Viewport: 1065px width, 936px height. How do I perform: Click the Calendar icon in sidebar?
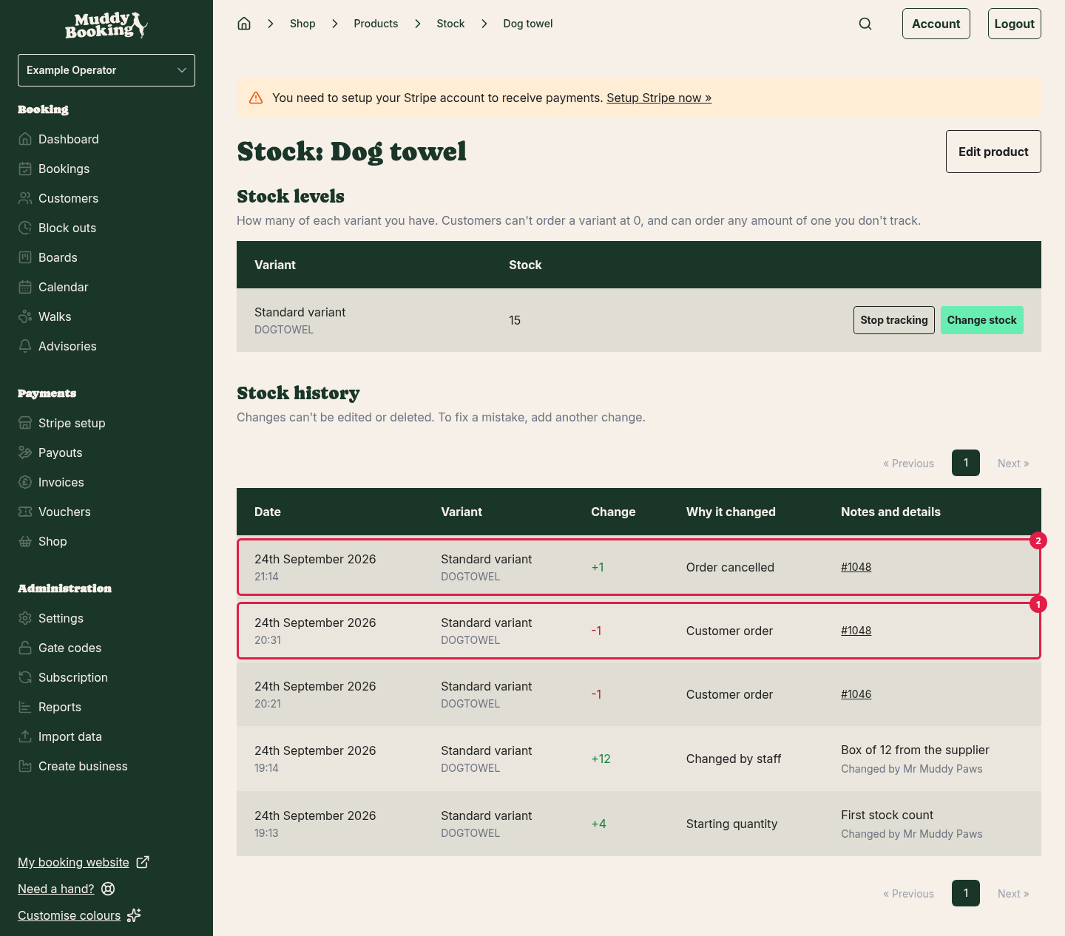pyautogui.click(x=25, y=287)
